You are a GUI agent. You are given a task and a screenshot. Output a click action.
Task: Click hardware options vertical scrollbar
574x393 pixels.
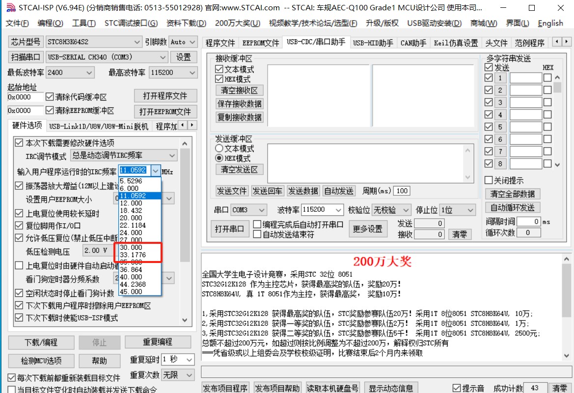point(185,232)
